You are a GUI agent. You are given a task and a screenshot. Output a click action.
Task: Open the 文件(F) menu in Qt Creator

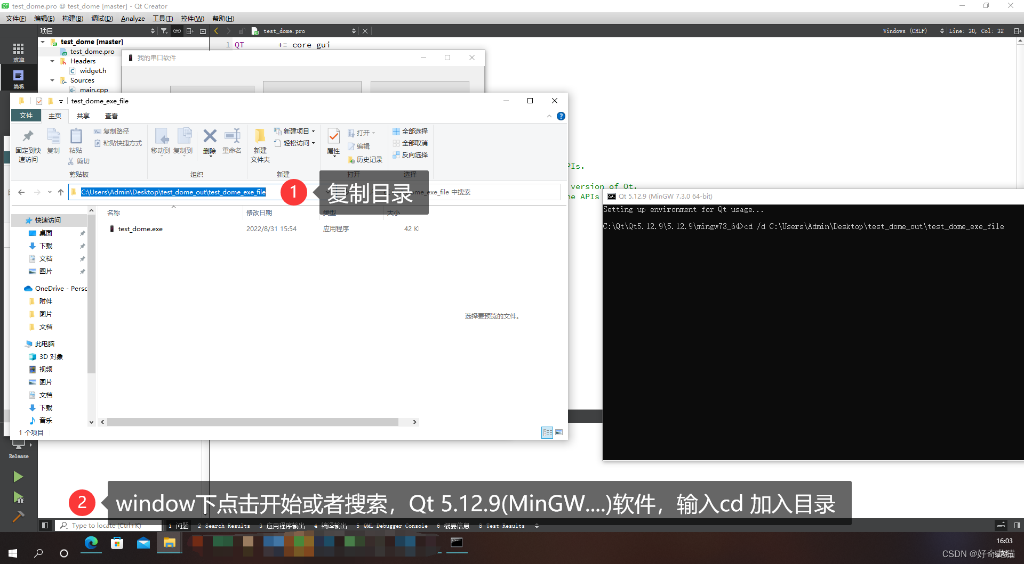16,19
